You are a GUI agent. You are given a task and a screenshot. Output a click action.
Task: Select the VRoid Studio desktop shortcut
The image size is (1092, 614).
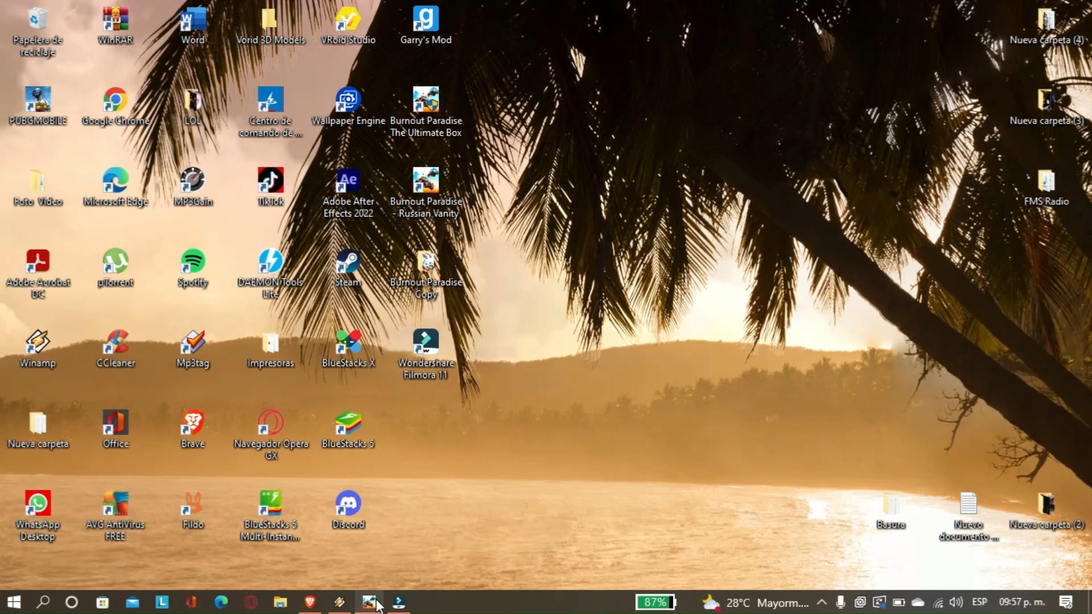coord(348,26)
